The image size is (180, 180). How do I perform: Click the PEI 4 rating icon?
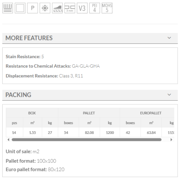pos(94,8)
